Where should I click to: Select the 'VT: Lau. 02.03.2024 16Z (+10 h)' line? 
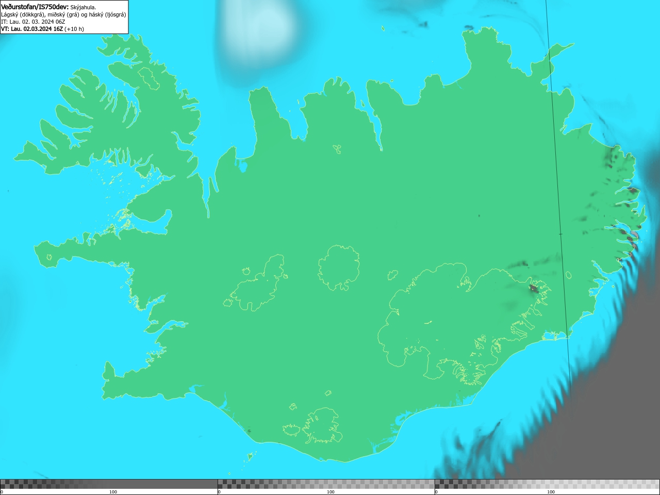[x=42, y=29]
